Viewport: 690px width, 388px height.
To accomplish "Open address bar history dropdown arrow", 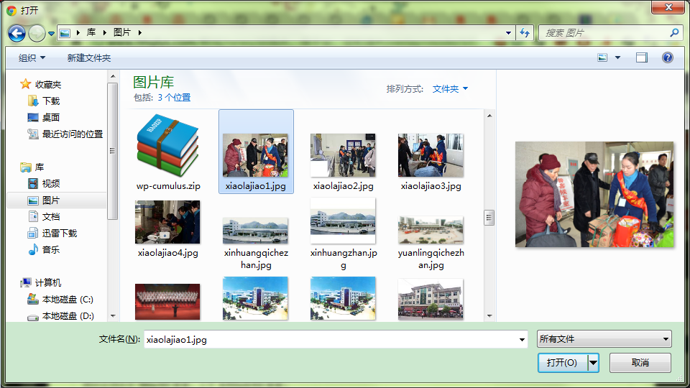I will tap(508, 33).
